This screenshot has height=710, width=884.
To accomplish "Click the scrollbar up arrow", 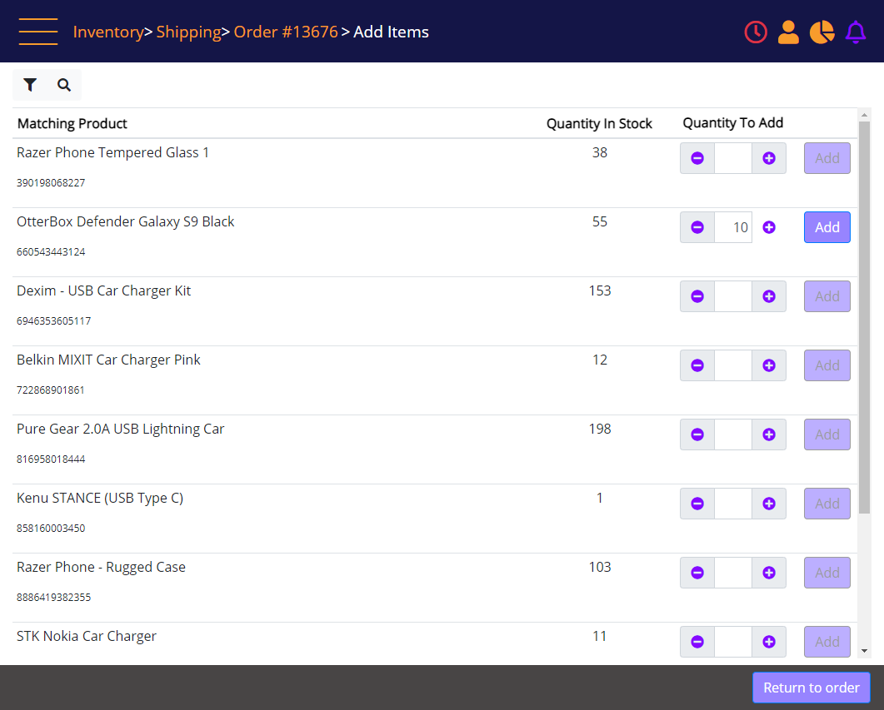I will click(x=864, y=115).
